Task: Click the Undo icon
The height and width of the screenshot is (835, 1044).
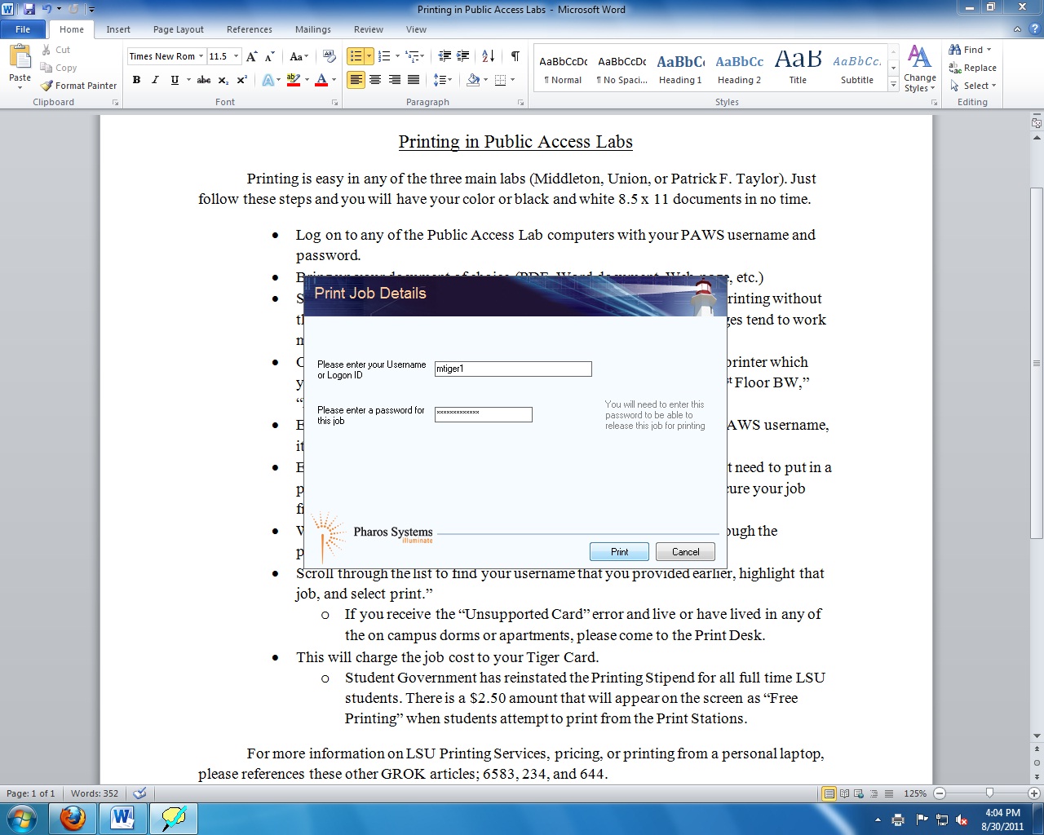Action: (x=46, y=9)
